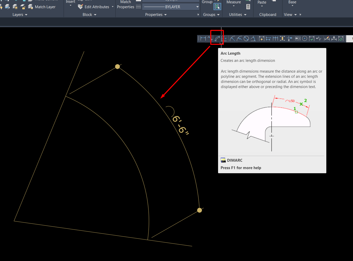Viewport: 353px width, 261px height.
Task: Open the BYLAYER linetype dropdown
Action: (171, 7)
